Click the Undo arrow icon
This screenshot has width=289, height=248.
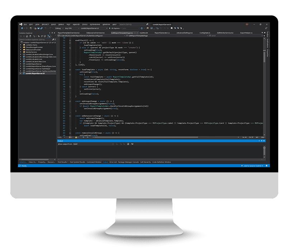[46, 28]
